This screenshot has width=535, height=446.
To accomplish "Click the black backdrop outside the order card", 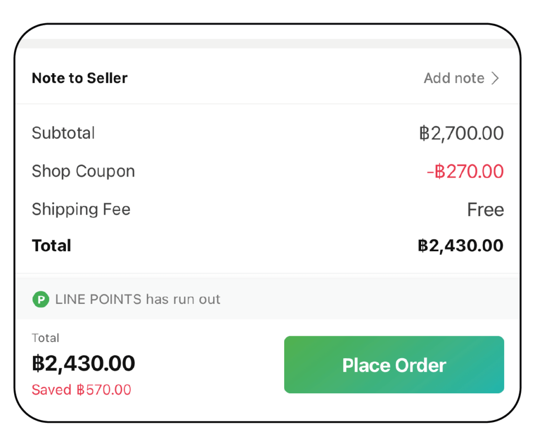I will coord(267,11).
